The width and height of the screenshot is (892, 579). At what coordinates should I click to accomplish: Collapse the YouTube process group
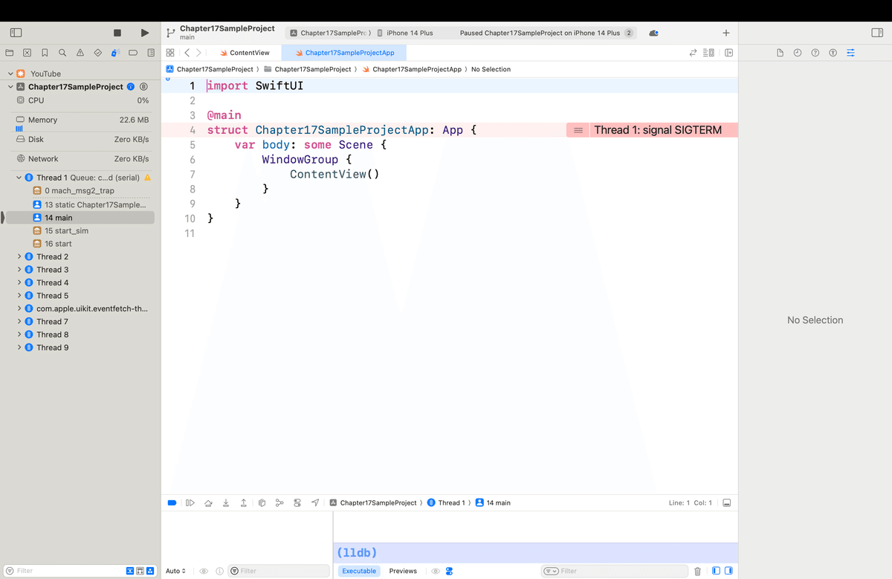click(x=10, y=74)
